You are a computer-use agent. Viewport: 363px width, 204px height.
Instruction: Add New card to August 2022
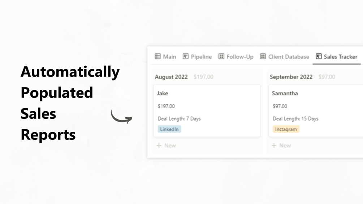coord(170,146)
